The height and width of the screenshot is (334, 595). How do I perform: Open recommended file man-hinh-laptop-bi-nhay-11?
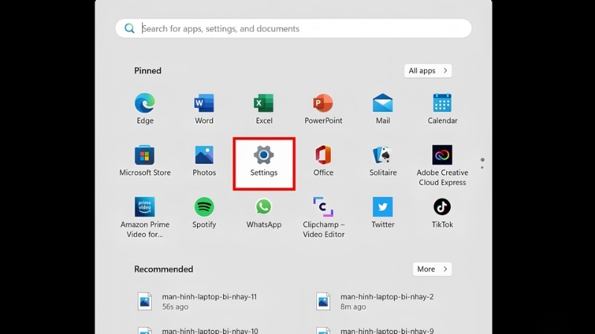pyautogui.click(x=197, y=301)
